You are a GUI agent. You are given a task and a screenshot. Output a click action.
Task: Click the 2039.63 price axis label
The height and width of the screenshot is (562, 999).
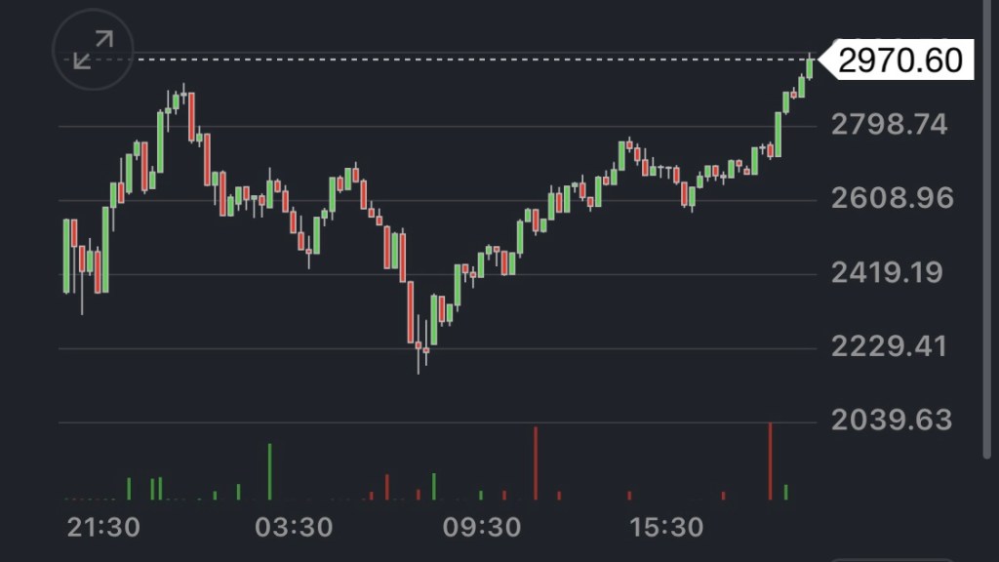click(891, 421)
